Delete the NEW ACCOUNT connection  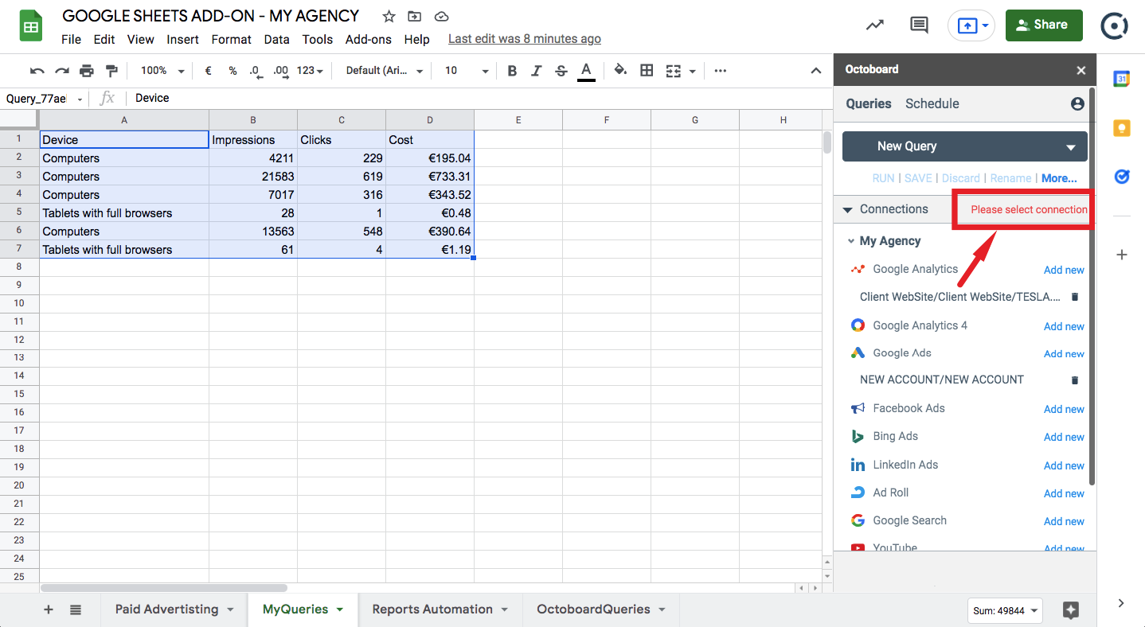pos(1074,380)
